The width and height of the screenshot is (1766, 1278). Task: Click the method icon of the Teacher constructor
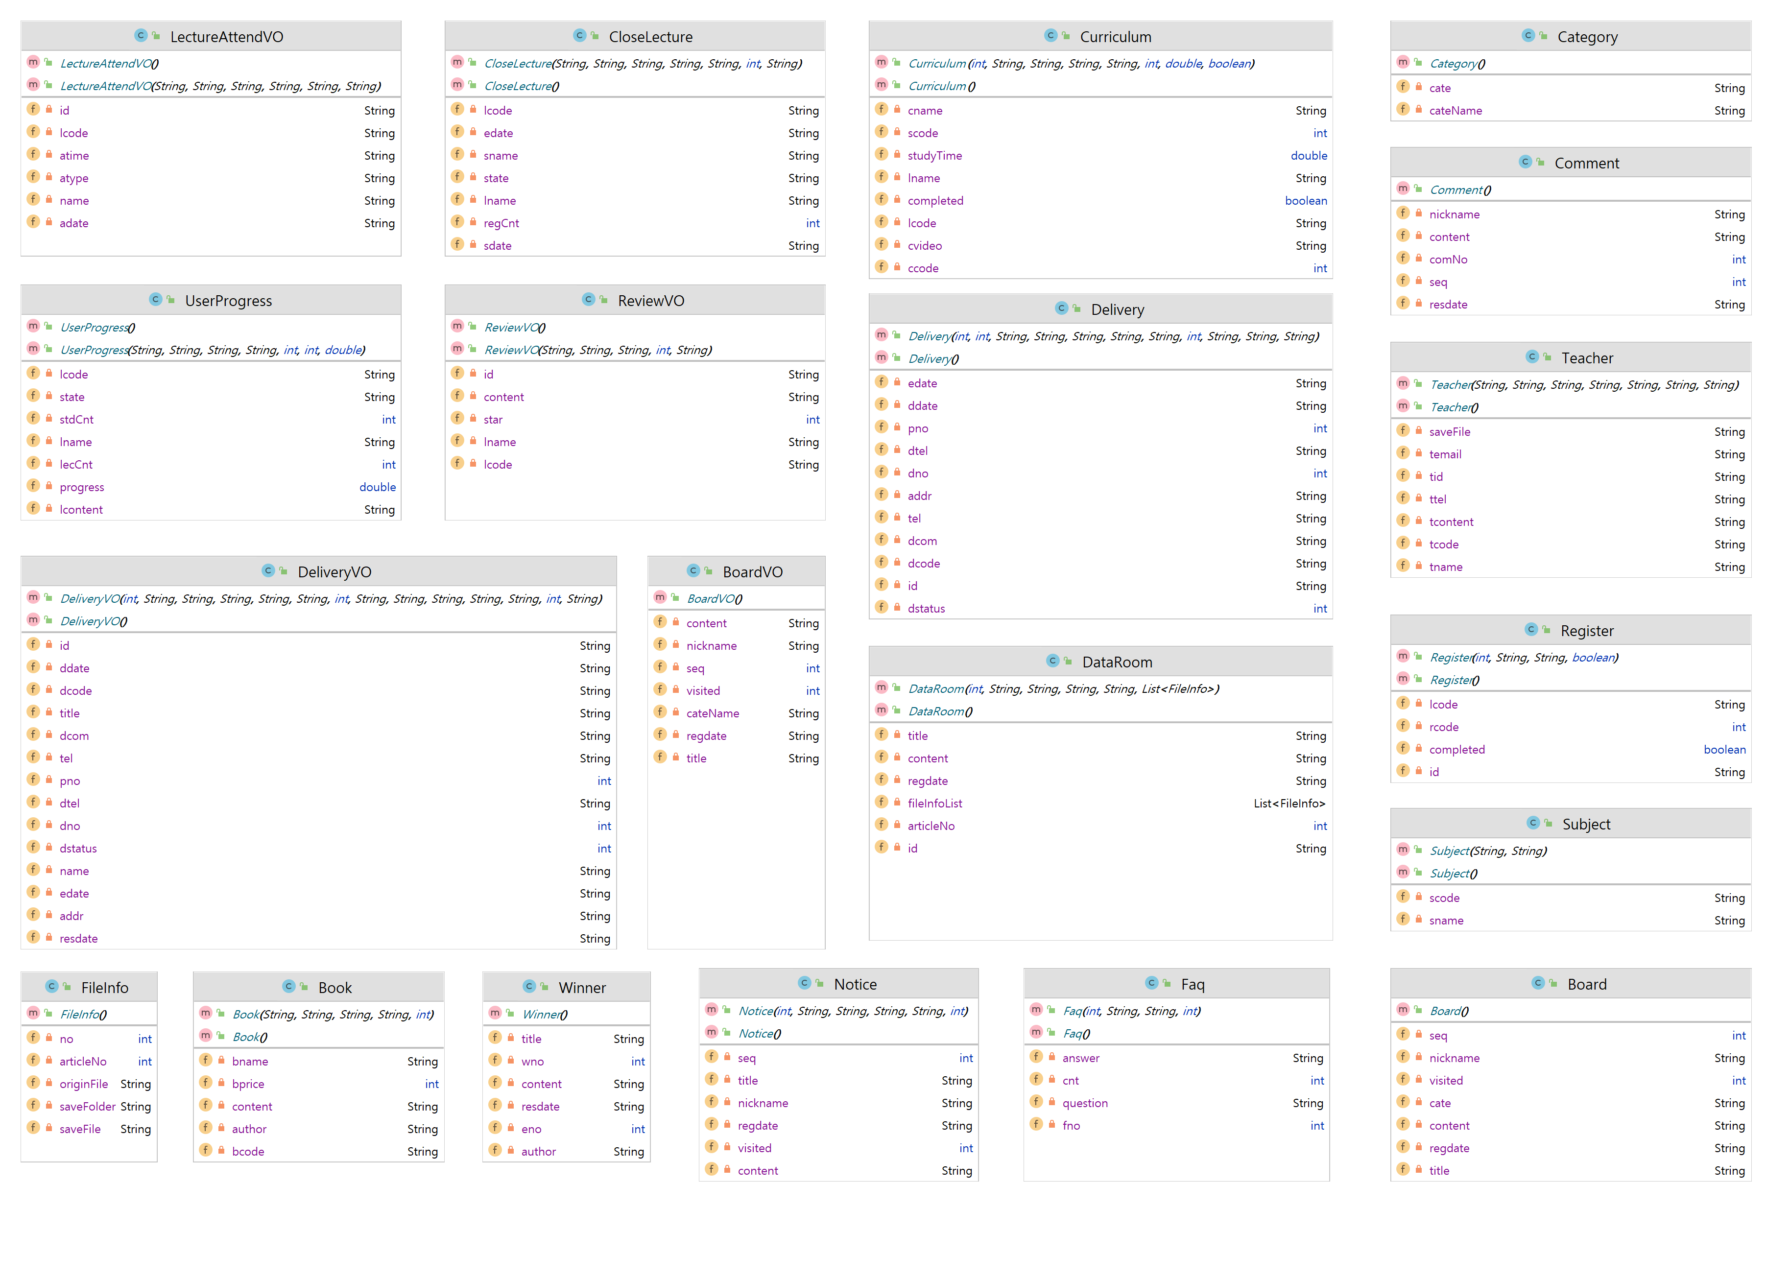[x=1402, y=384]
